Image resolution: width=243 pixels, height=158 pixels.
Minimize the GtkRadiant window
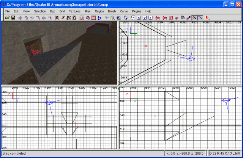[226, 5]
